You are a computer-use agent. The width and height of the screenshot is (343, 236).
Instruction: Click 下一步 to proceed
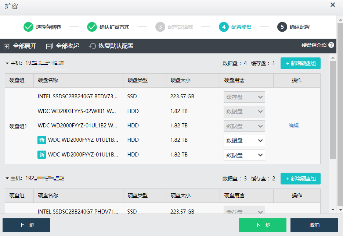point(262,225)
